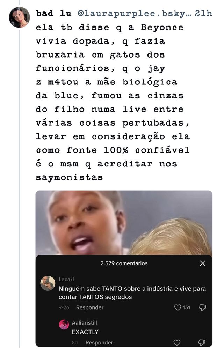This screenshot has height=349, width=217.
Task: Dislike Lecarl's comment with thumbs-down icon
Action: [202, 307]
